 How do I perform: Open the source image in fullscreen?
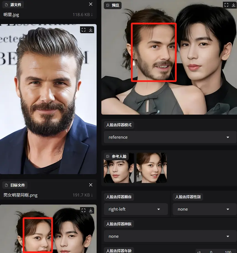click(x=83, y=30)
